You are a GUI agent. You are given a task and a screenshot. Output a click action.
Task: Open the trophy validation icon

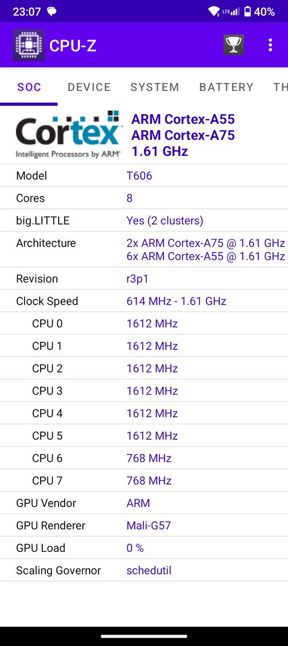234,45
